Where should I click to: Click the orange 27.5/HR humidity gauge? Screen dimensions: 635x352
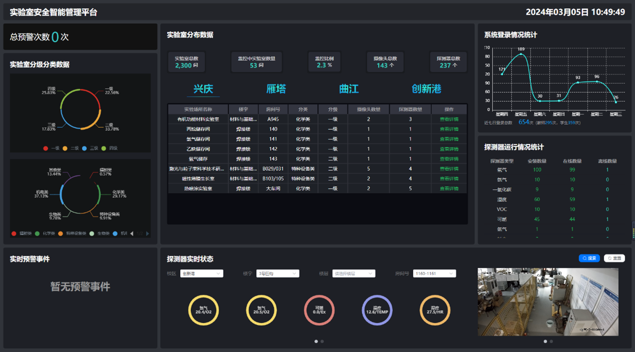435,310
